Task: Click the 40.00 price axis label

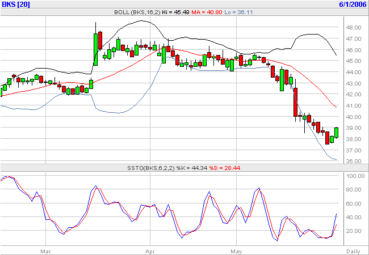Action: (x=354, y=117)
